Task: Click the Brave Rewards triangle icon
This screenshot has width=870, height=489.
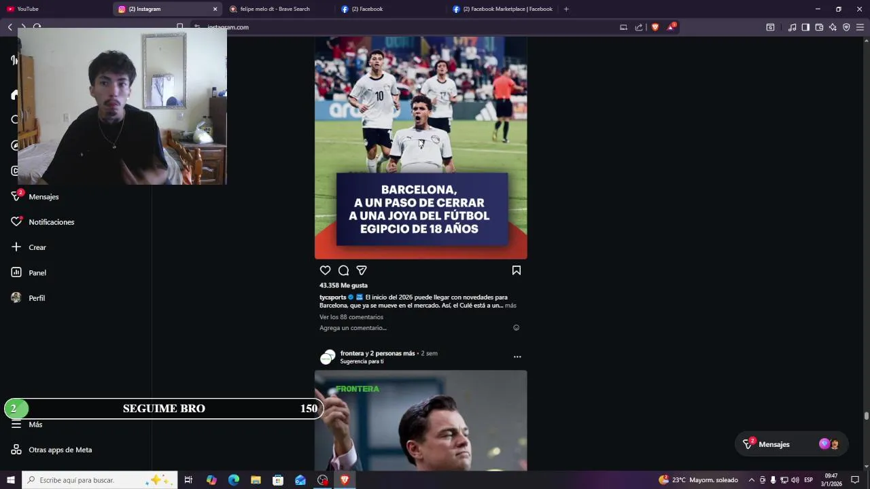Action: click(x=672, y=27)
